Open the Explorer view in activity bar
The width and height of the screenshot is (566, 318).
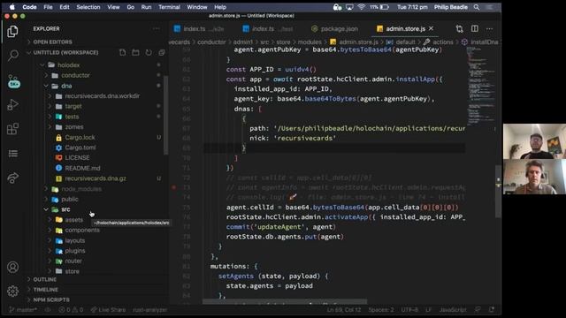12,32
